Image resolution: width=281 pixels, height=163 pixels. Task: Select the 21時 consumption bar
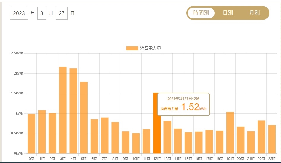click(251, 142)
